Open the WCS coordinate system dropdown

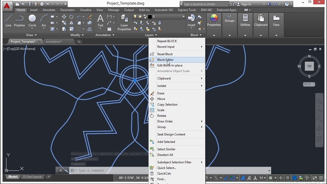tap(309, 84)
